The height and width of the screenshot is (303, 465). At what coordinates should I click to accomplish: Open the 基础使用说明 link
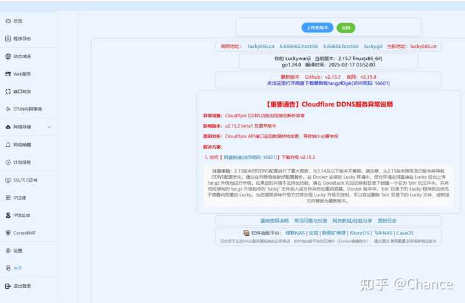(x=274, y=221)
